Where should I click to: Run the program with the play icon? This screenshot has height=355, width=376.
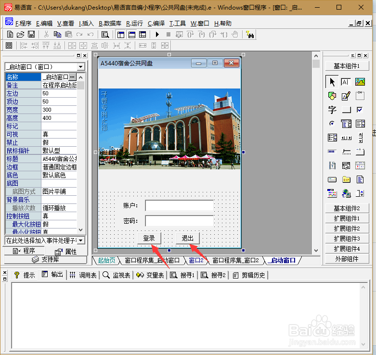(157, 35)
